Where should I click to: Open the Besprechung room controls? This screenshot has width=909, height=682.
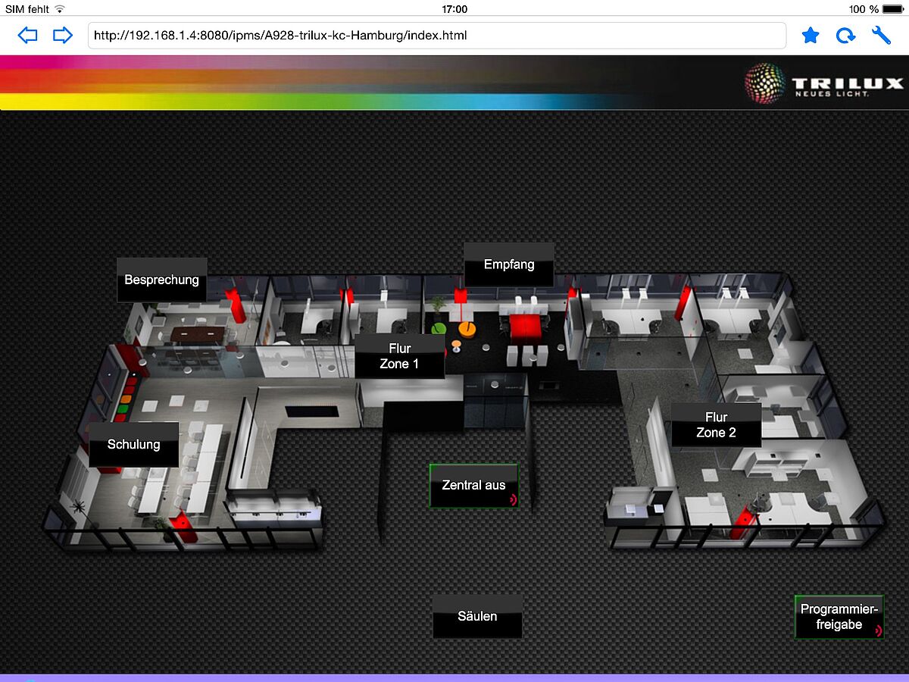tap(161, 280)
